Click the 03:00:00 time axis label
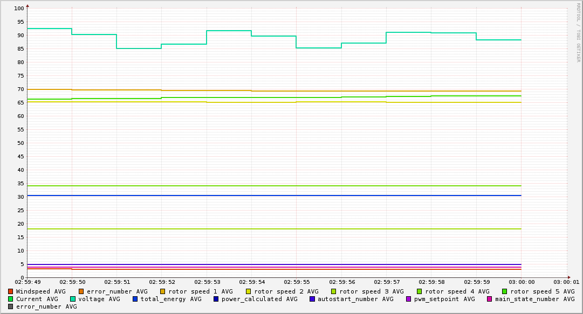583x314 pixels. [x=522, y=282]
